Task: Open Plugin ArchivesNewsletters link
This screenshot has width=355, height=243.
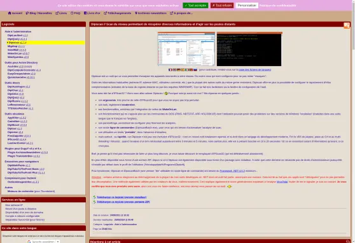Action: pyautogui.click(x=27, y=153)
